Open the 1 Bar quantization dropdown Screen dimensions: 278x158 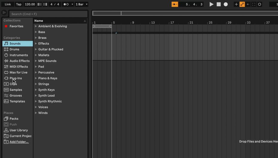[82, 4]
